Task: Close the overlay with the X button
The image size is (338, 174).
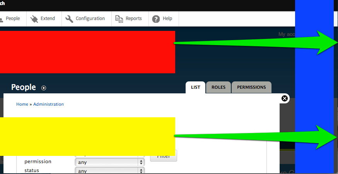Action: (285, 98)
